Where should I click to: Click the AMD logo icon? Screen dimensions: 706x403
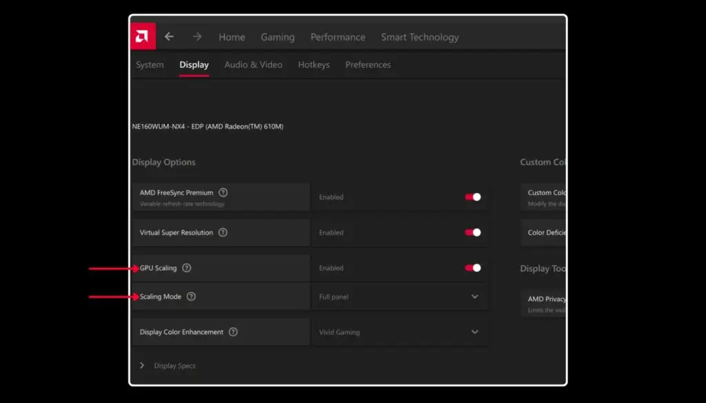(143, 37)
